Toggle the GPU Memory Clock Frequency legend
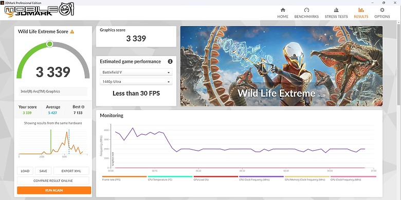 click(x=307, y=178)
